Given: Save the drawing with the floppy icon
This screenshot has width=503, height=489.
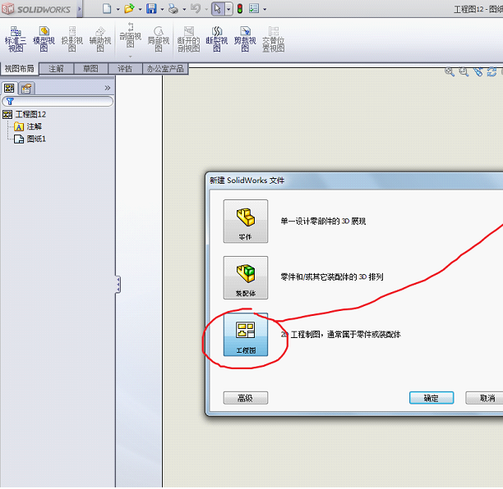Looking at the screenshot, I should tap(151, 9).
